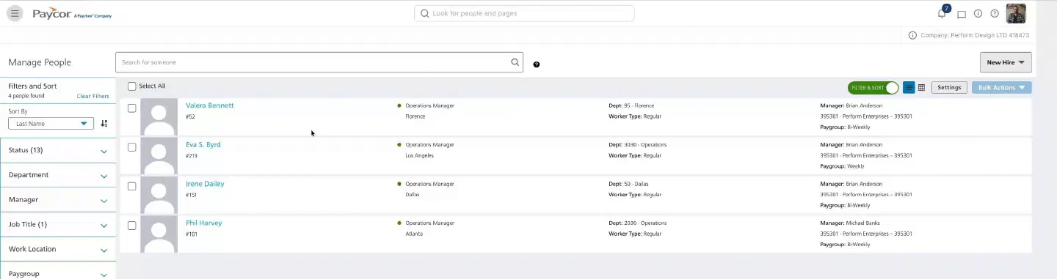Open the Sort By Last Name dropdown

click(51, 124)
